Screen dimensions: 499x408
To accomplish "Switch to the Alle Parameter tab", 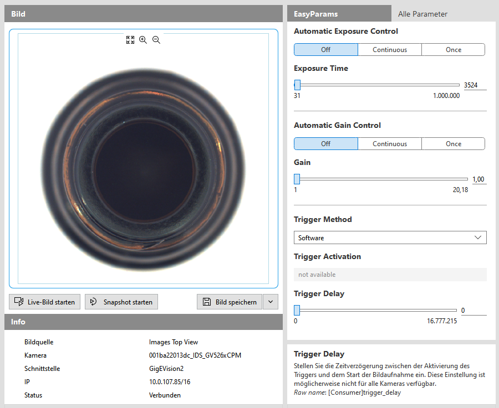I will click(422, 14).
